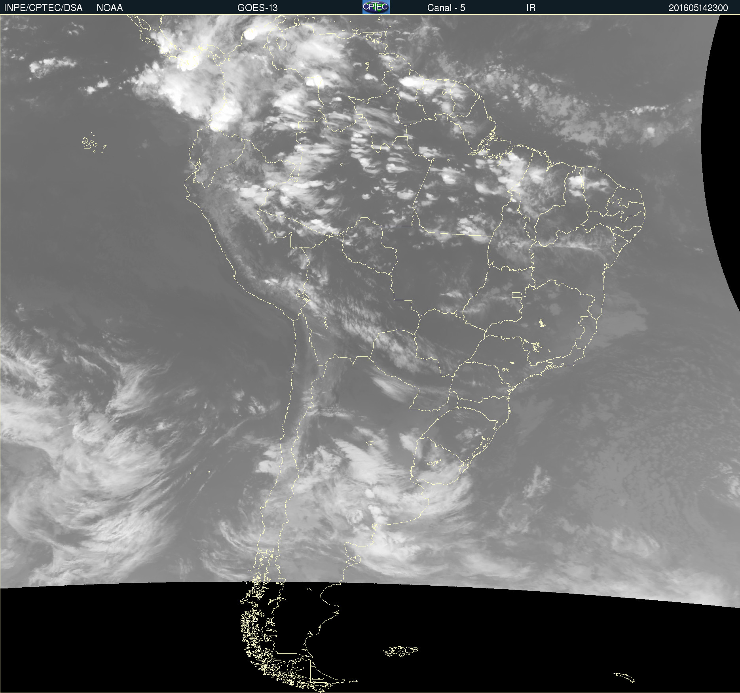Click the Canal - 5 channel label
740x693 pixels.
(x=446, y=8)
